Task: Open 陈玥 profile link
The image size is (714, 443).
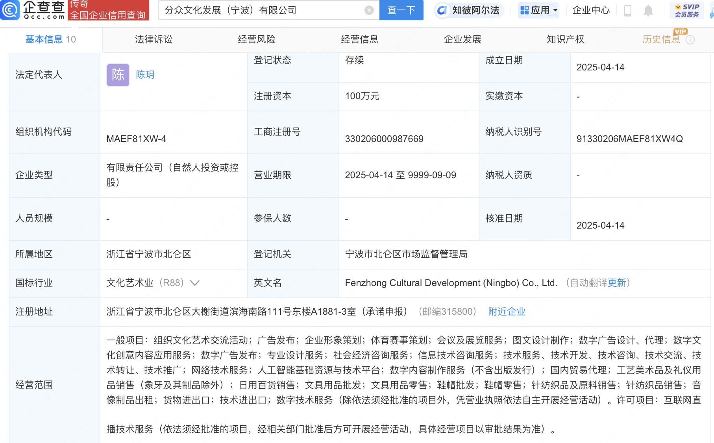Action: tap(144, 75)
